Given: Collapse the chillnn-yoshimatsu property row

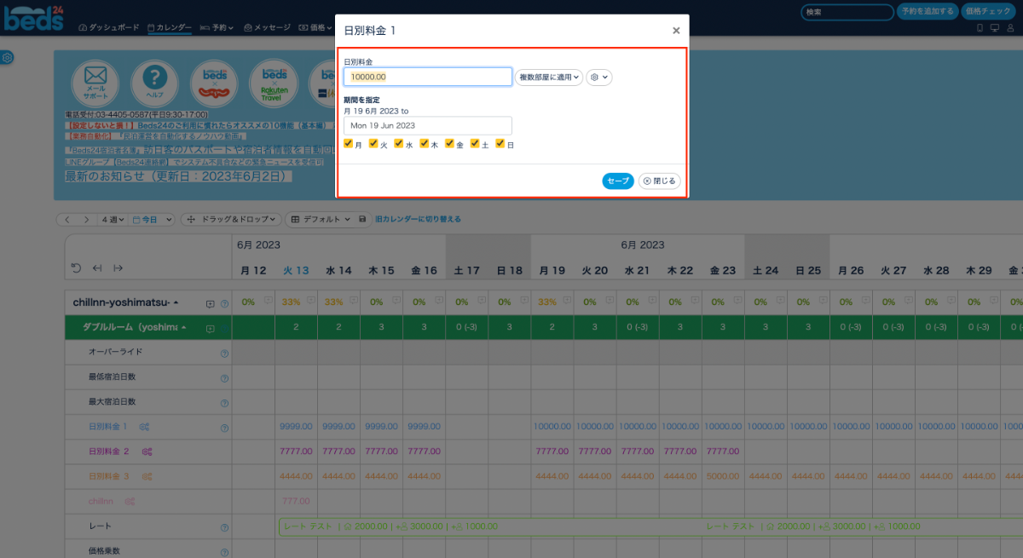Looking at the screenshot, I should [x=176, y=302].
